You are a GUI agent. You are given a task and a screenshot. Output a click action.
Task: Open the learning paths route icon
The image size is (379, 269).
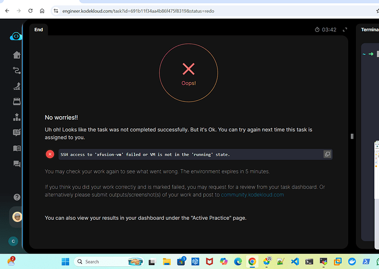click(16, 71)
